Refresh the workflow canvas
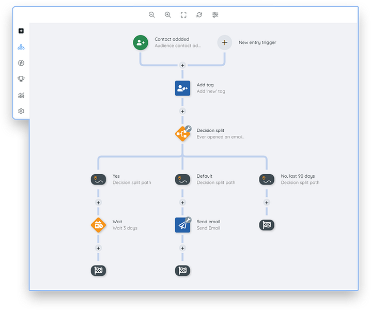371x310 pixels. [x=199, y=15]
